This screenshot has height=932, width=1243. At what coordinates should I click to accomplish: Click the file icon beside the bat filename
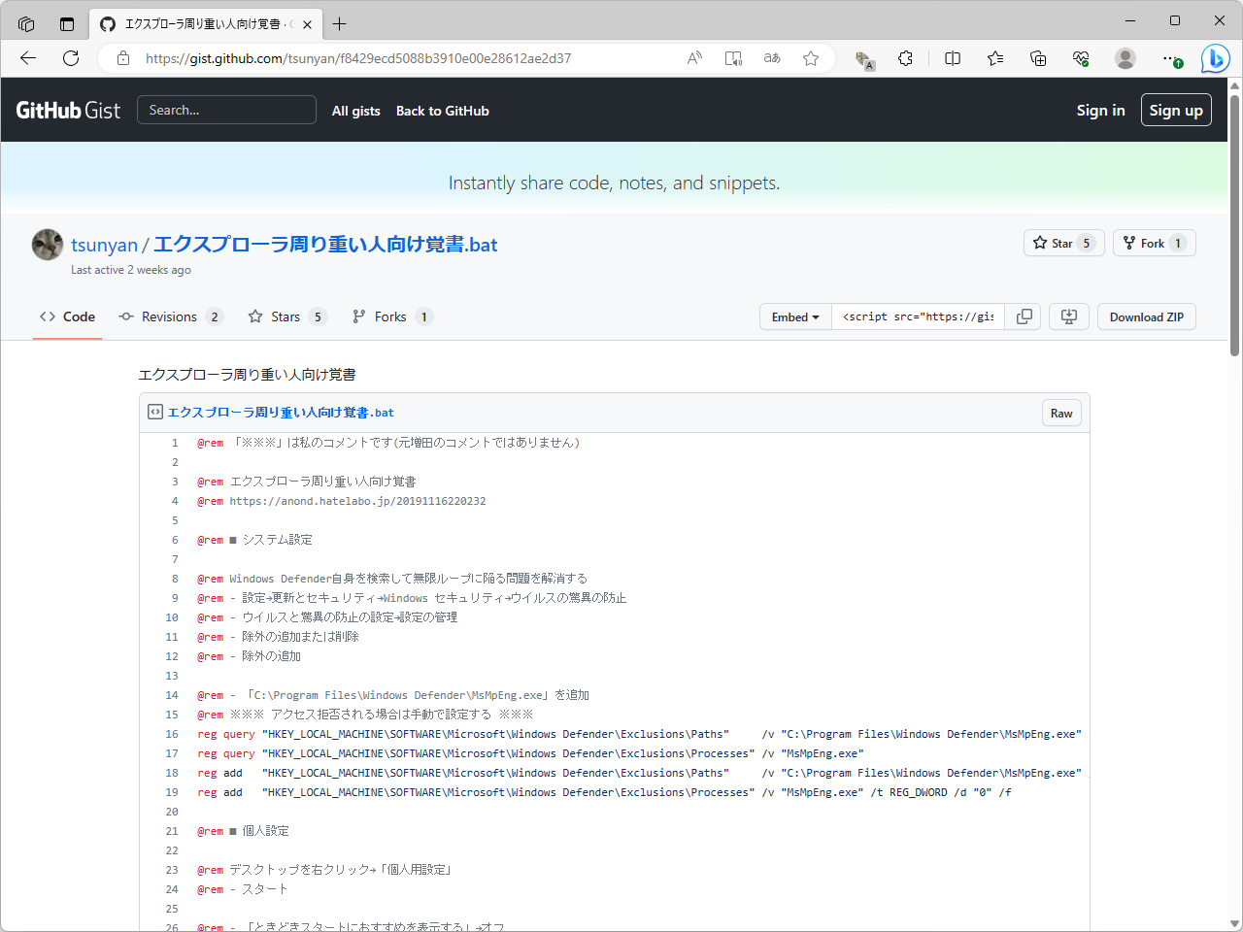tap(154, 411)
